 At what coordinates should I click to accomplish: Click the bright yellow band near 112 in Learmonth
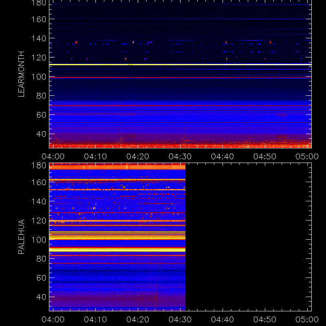tap(180, 65)
